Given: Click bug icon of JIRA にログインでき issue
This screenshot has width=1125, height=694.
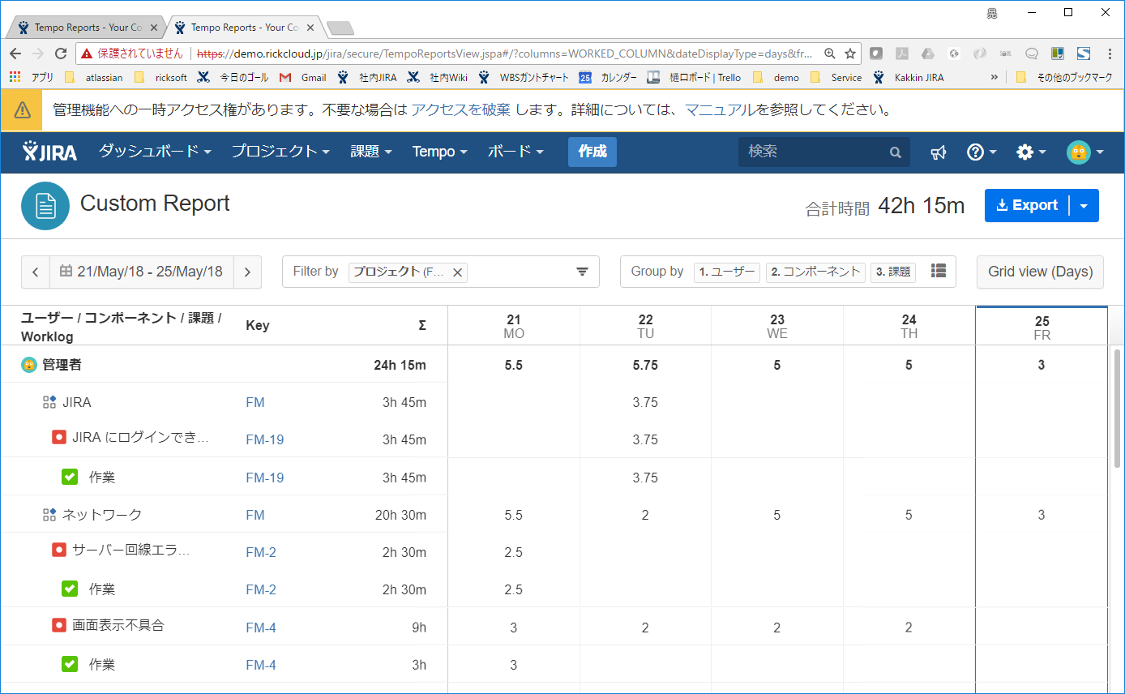Looking at the screenshot, I should (58, 438).
